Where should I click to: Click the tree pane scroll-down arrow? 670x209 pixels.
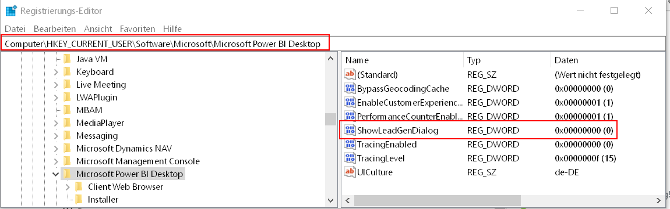(331, 200)
